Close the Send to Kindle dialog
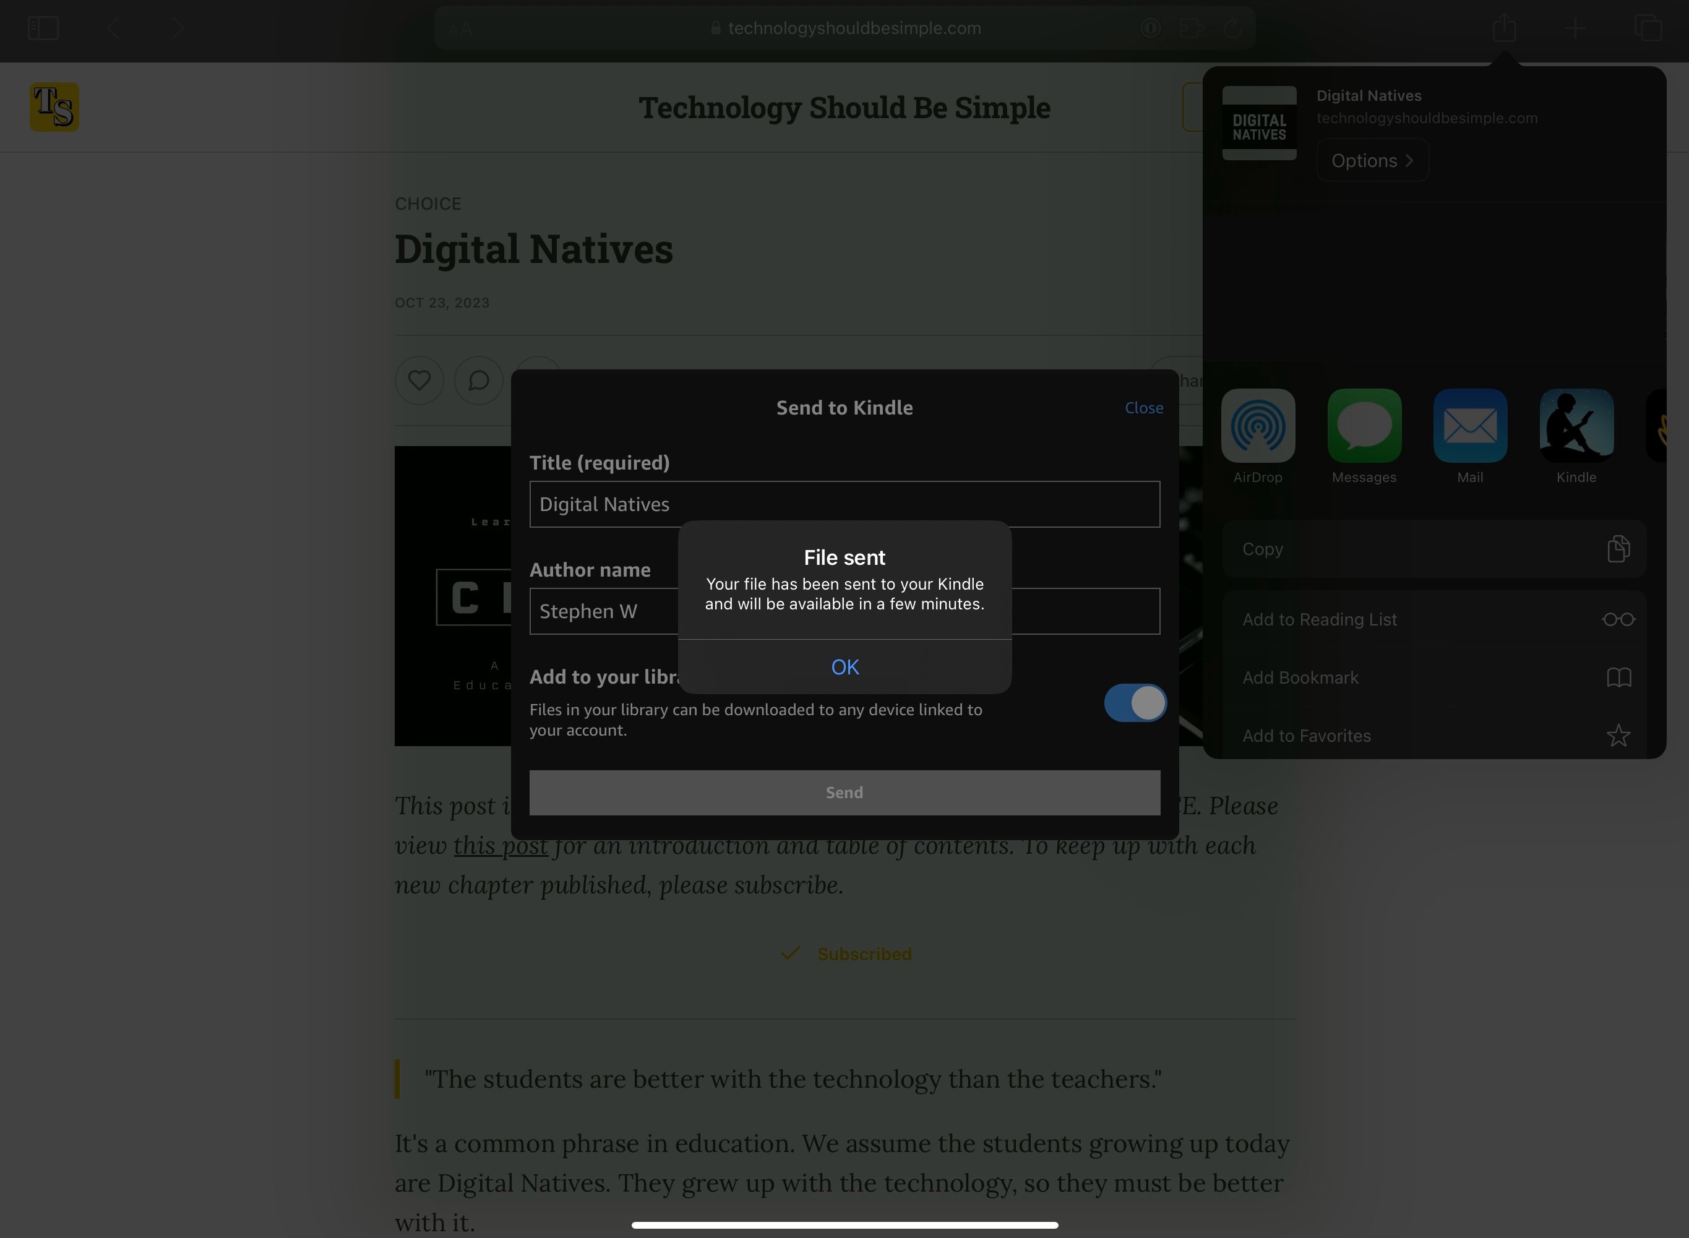1689x1238 pixels. tap(1143, 408)
